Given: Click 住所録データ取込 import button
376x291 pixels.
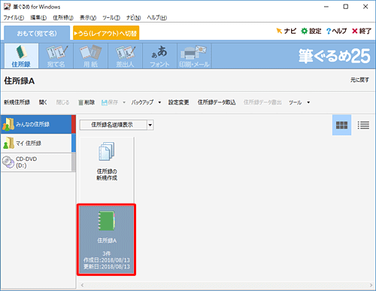Looking at the screenshot, I should (x=217, y=102).
